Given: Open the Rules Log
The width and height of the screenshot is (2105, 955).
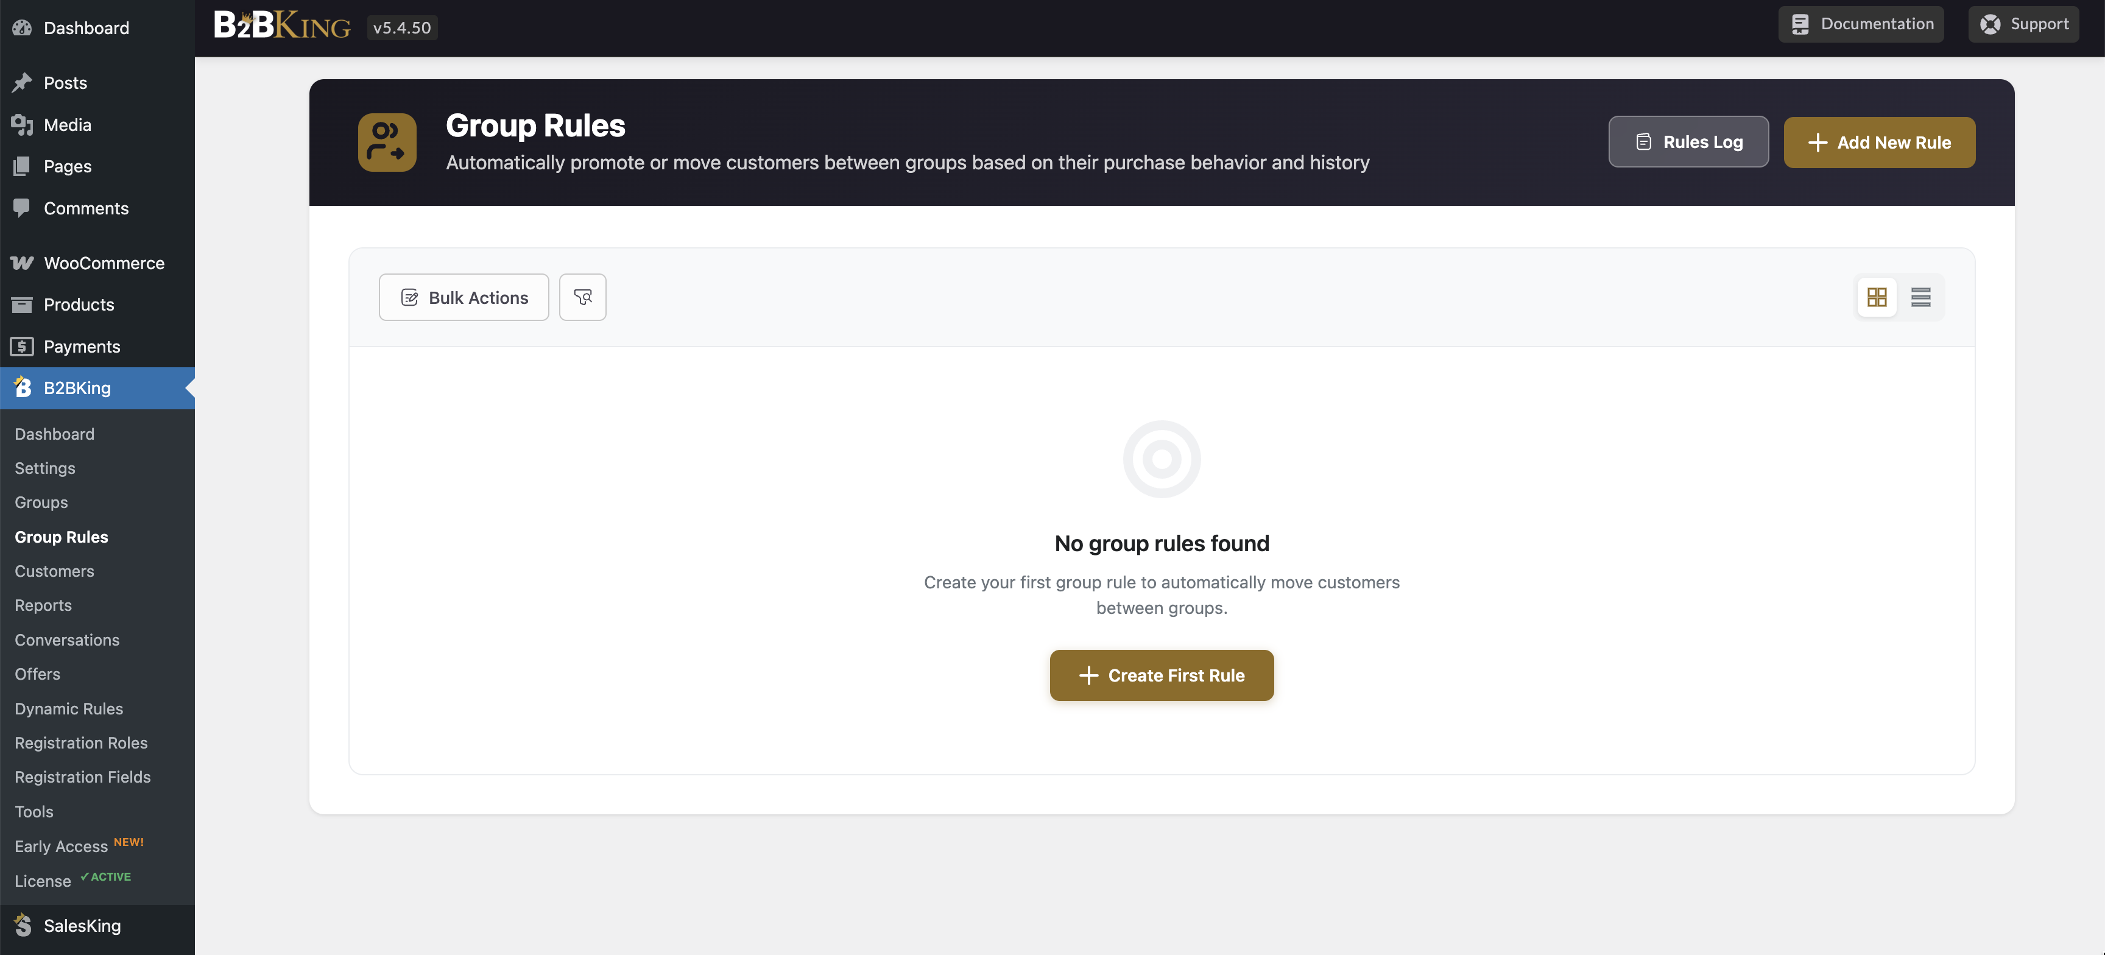Looking at the screenshot, I should tap(1688, 142).
